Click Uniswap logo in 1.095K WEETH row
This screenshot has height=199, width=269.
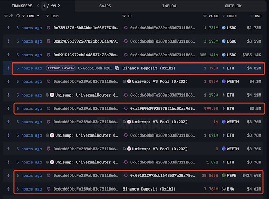pyautogui.click(x=129, y=82)
